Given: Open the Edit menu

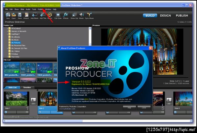Looking at the screenshot, I should pyautogui.click(x=11, y=9).
